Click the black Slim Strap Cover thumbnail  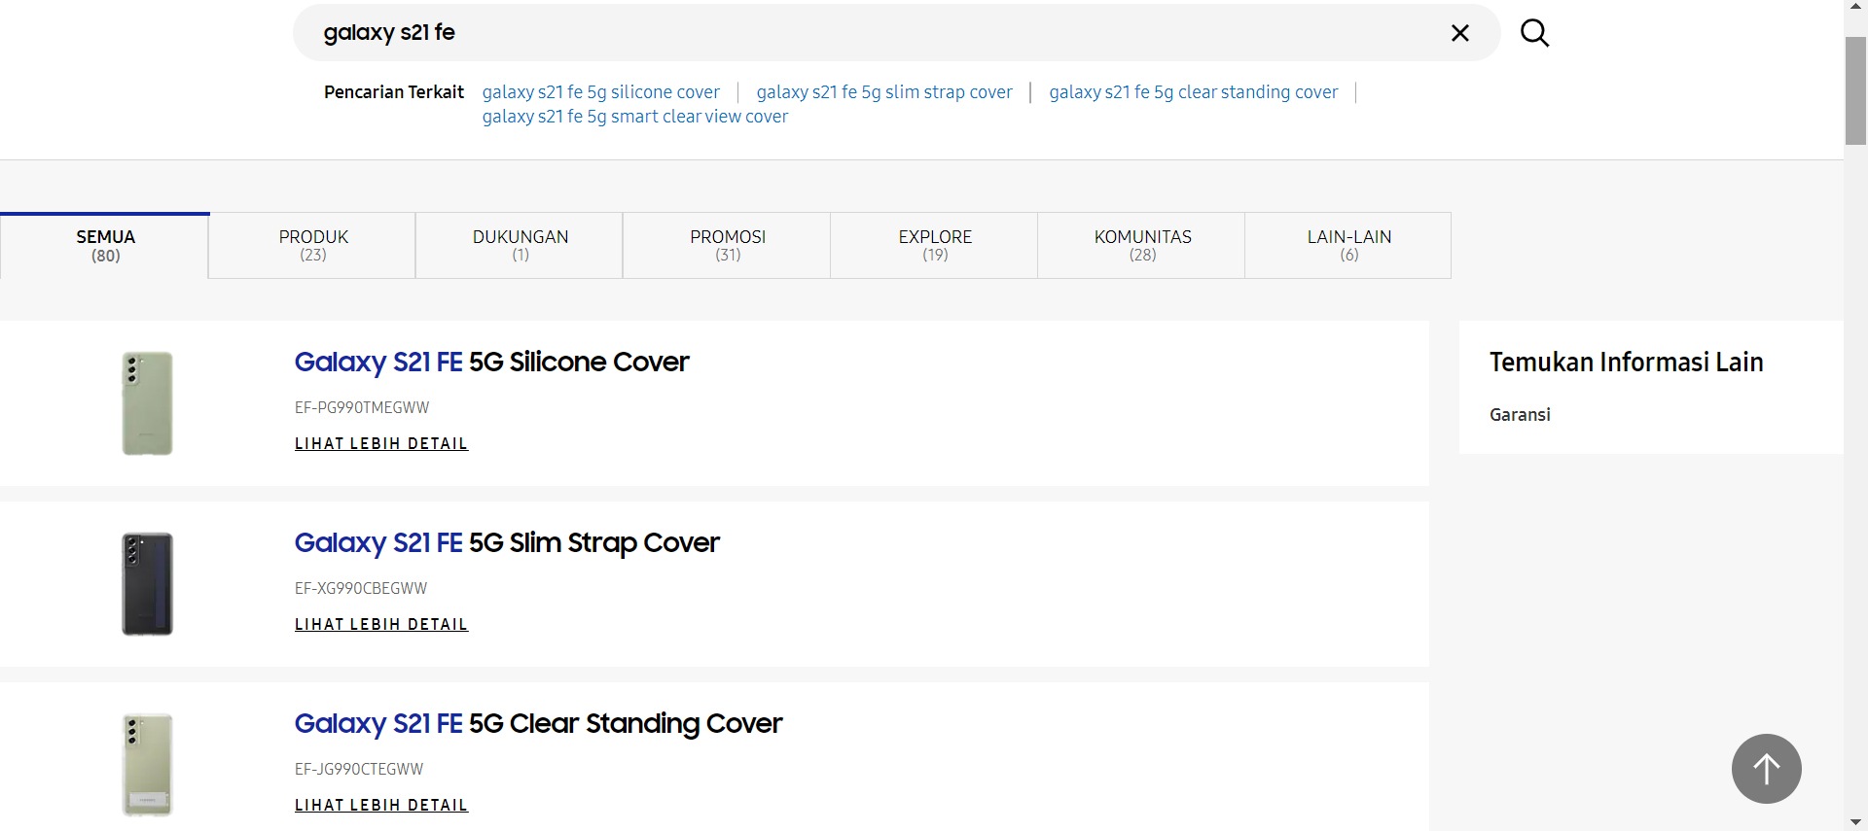[x=148, y=584]
